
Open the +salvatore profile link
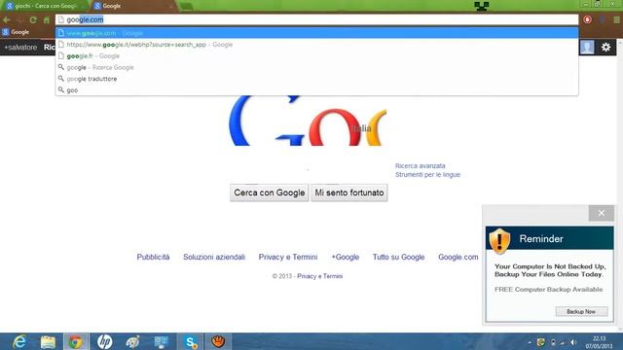click(x=20, y=48)
